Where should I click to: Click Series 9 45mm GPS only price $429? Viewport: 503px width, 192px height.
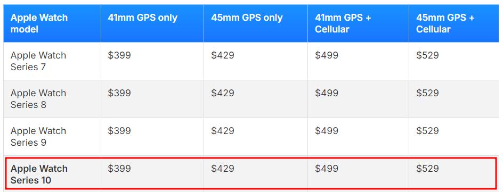pos(223,131)
